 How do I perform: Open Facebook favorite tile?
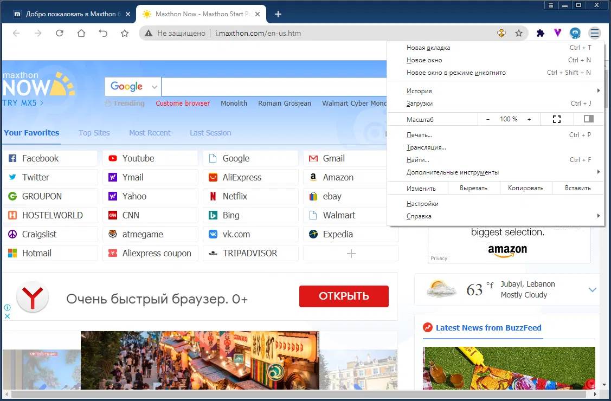[50, 158]
